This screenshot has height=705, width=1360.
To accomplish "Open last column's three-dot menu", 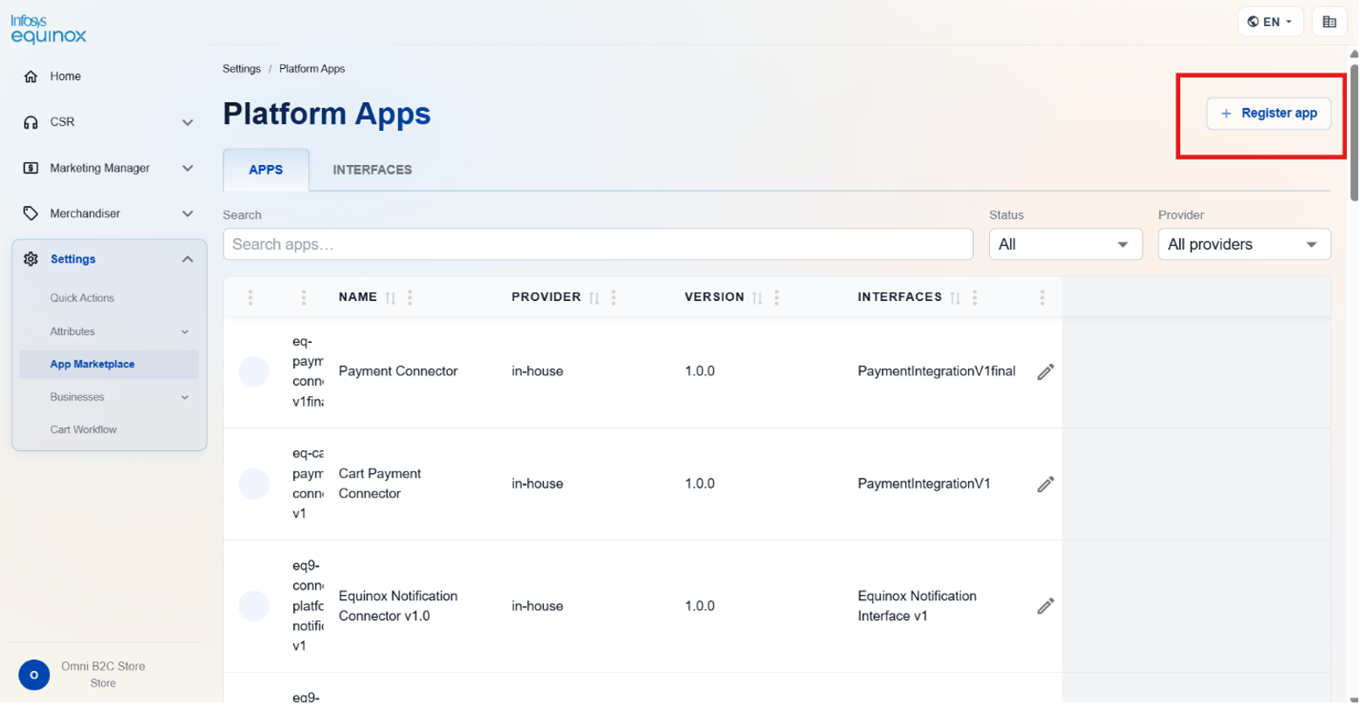I will pos(1042,298).
